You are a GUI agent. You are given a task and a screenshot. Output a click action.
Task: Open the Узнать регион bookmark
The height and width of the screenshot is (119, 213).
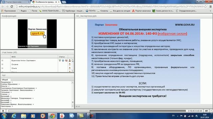163,11
